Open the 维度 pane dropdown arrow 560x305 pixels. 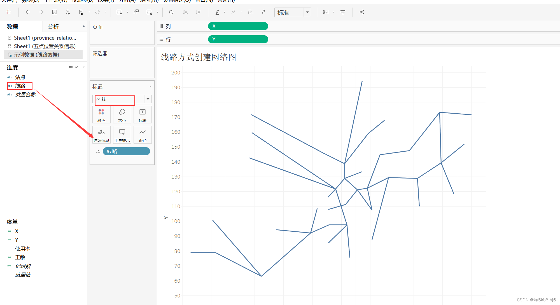click(84, 67)
